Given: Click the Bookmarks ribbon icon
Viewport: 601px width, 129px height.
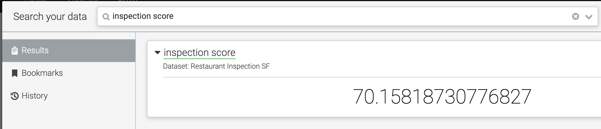Looking at the screenshot, I should [14, 73].
